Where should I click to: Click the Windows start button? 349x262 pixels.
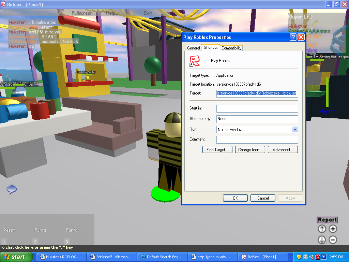16,257
